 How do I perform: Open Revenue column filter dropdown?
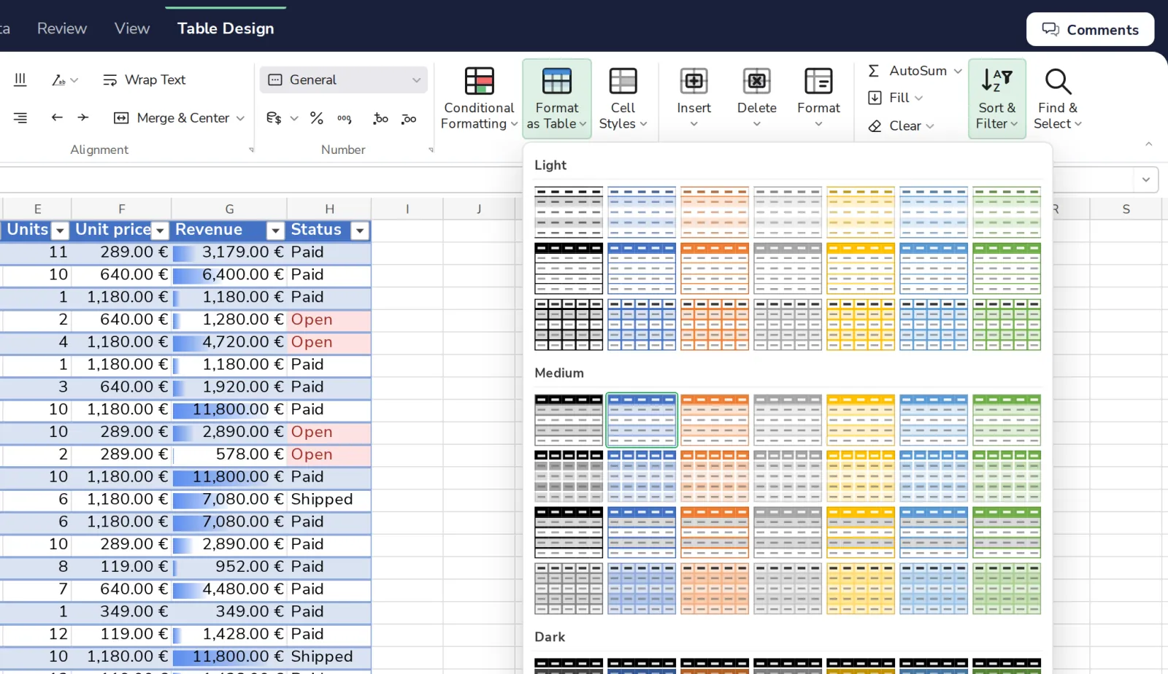point(275,231)
